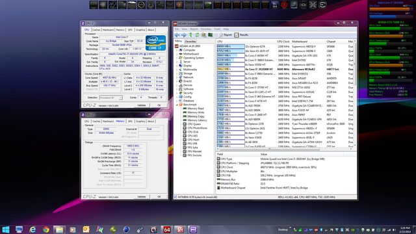Screen dimensions: 416x234
Task: Click the purple CPU-Z taskbar icon
Action: pyautogui.click(x=193, y=229)
